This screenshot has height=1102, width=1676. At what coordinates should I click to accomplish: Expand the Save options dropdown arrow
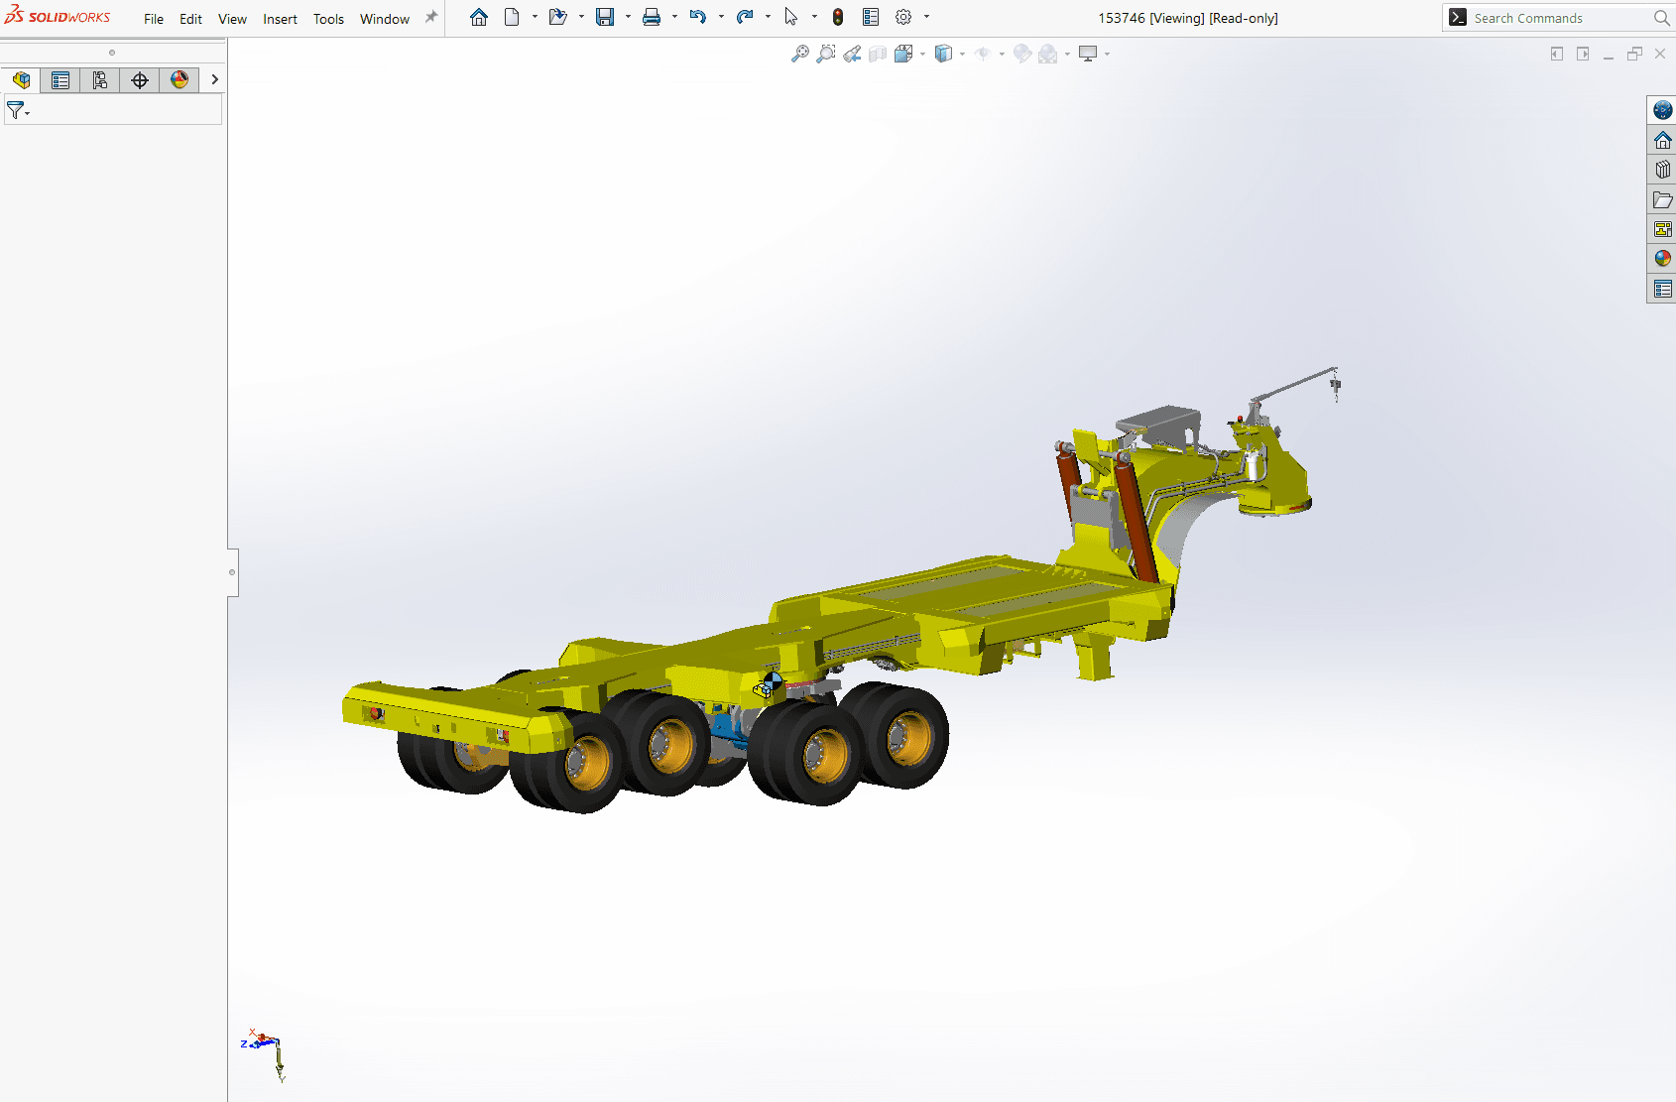pyautogui.click(x=626, y=17)
